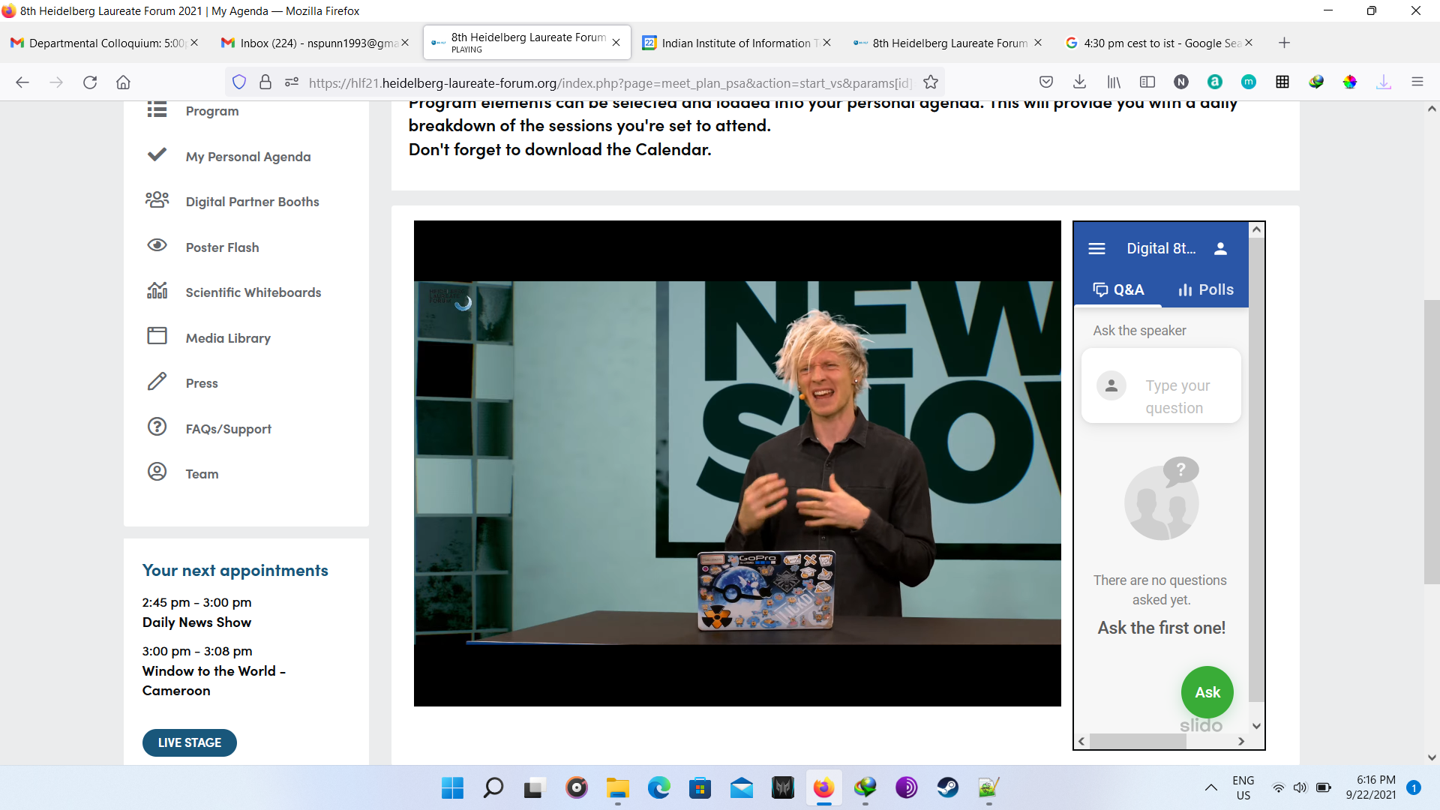
Task: Switch to the Polls tab
Action: tap(1205, 289)
